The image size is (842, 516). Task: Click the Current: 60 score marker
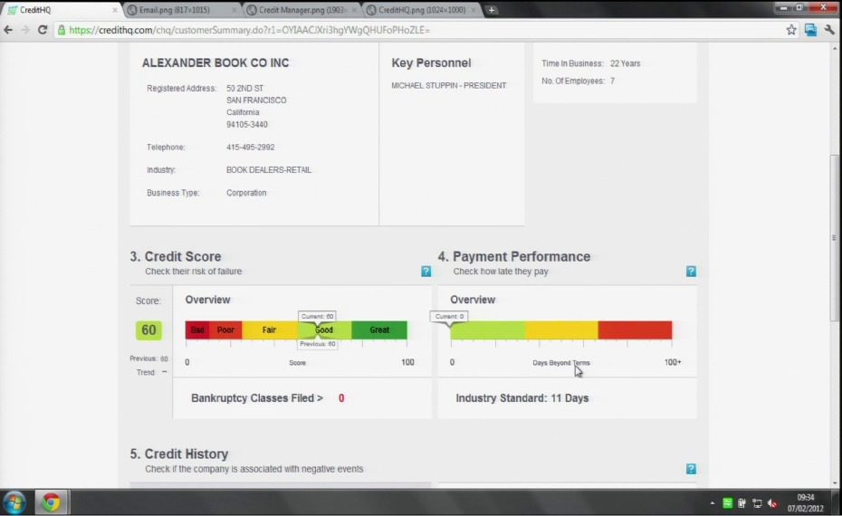pyautogui.click(x=318, y=316)
